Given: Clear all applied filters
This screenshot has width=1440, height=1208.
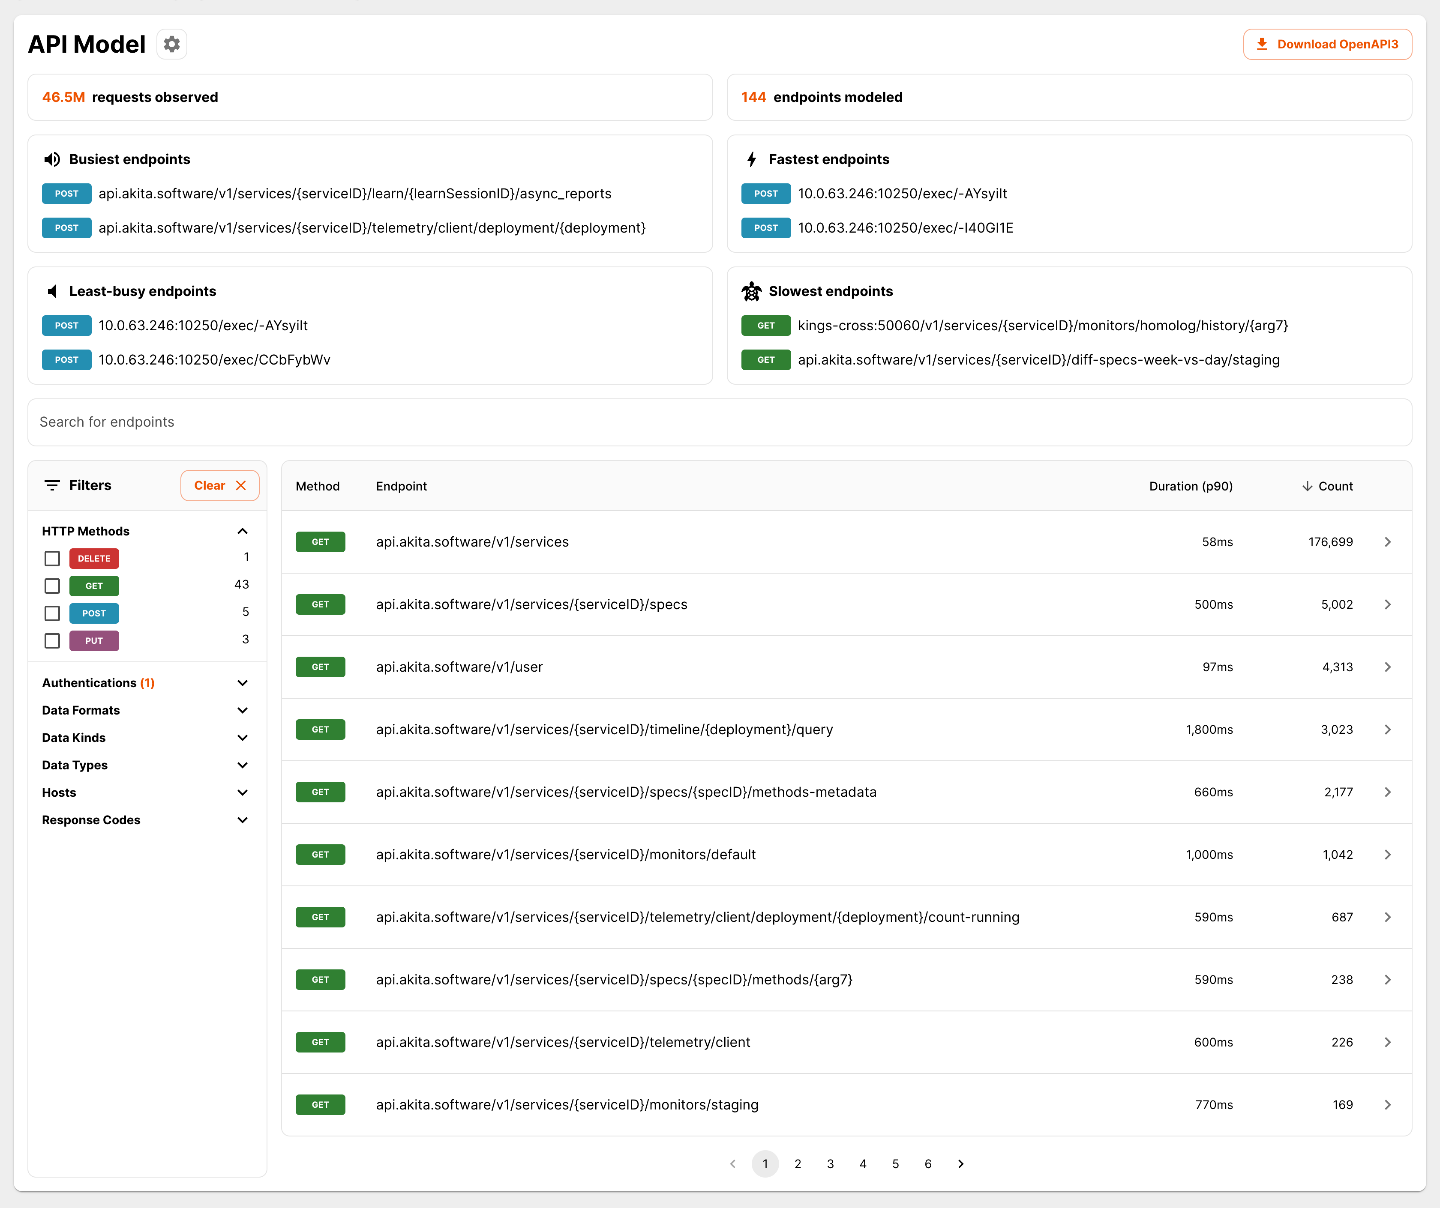Looking at the screenshot, I should point(219,485).
